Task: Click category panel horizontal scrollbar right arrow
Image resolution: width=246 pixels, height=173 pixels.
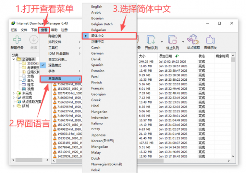Action: tap(47, 160)
